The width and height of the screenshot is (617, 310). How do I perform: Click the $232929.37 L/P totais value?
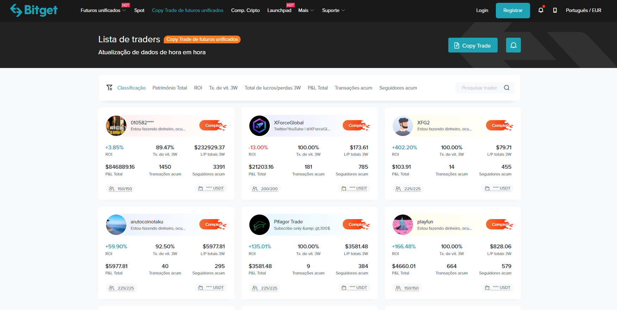tap(210, 148)
